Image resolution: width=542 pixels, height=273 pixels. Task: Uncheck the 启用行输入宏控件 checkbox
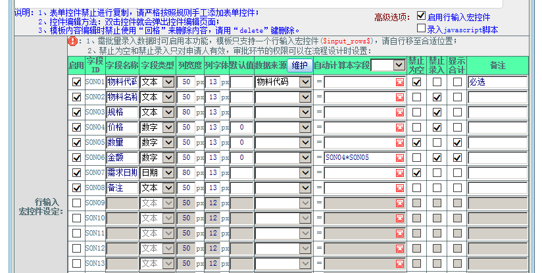[x=421, y=16]
